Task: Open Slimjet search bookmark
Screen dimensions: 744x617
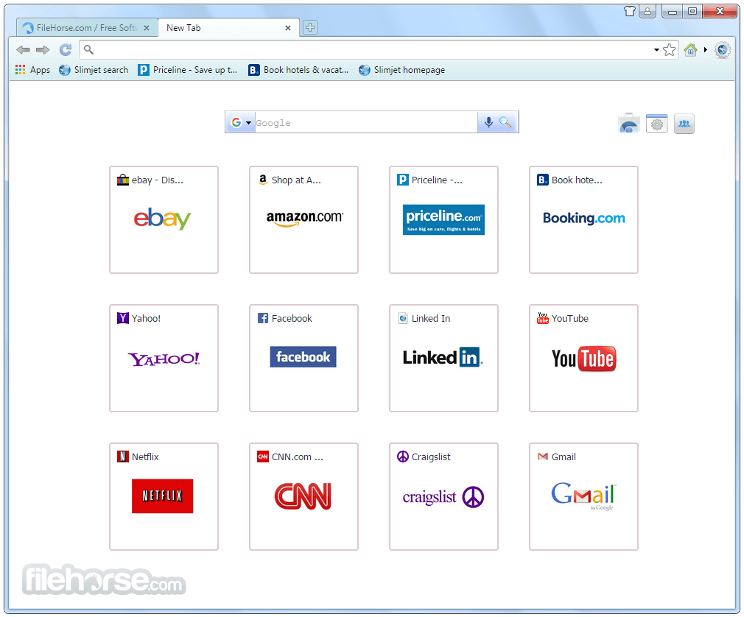Action: (94, 70)
